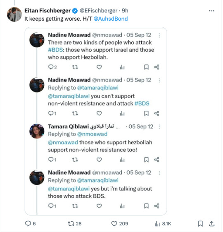
Task: Retweet Nadine's reply about non-violent resistance
Action: pos(75,113)
